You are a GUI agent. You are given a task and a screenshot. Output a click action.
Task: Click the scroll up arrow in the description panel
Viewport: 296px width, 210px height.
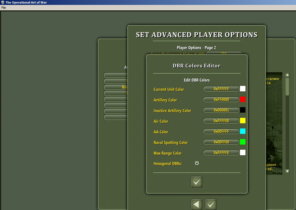coord(287,75)
